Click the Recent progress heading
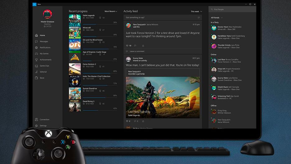This screenshot has width=291, height=164. [78, 11]
